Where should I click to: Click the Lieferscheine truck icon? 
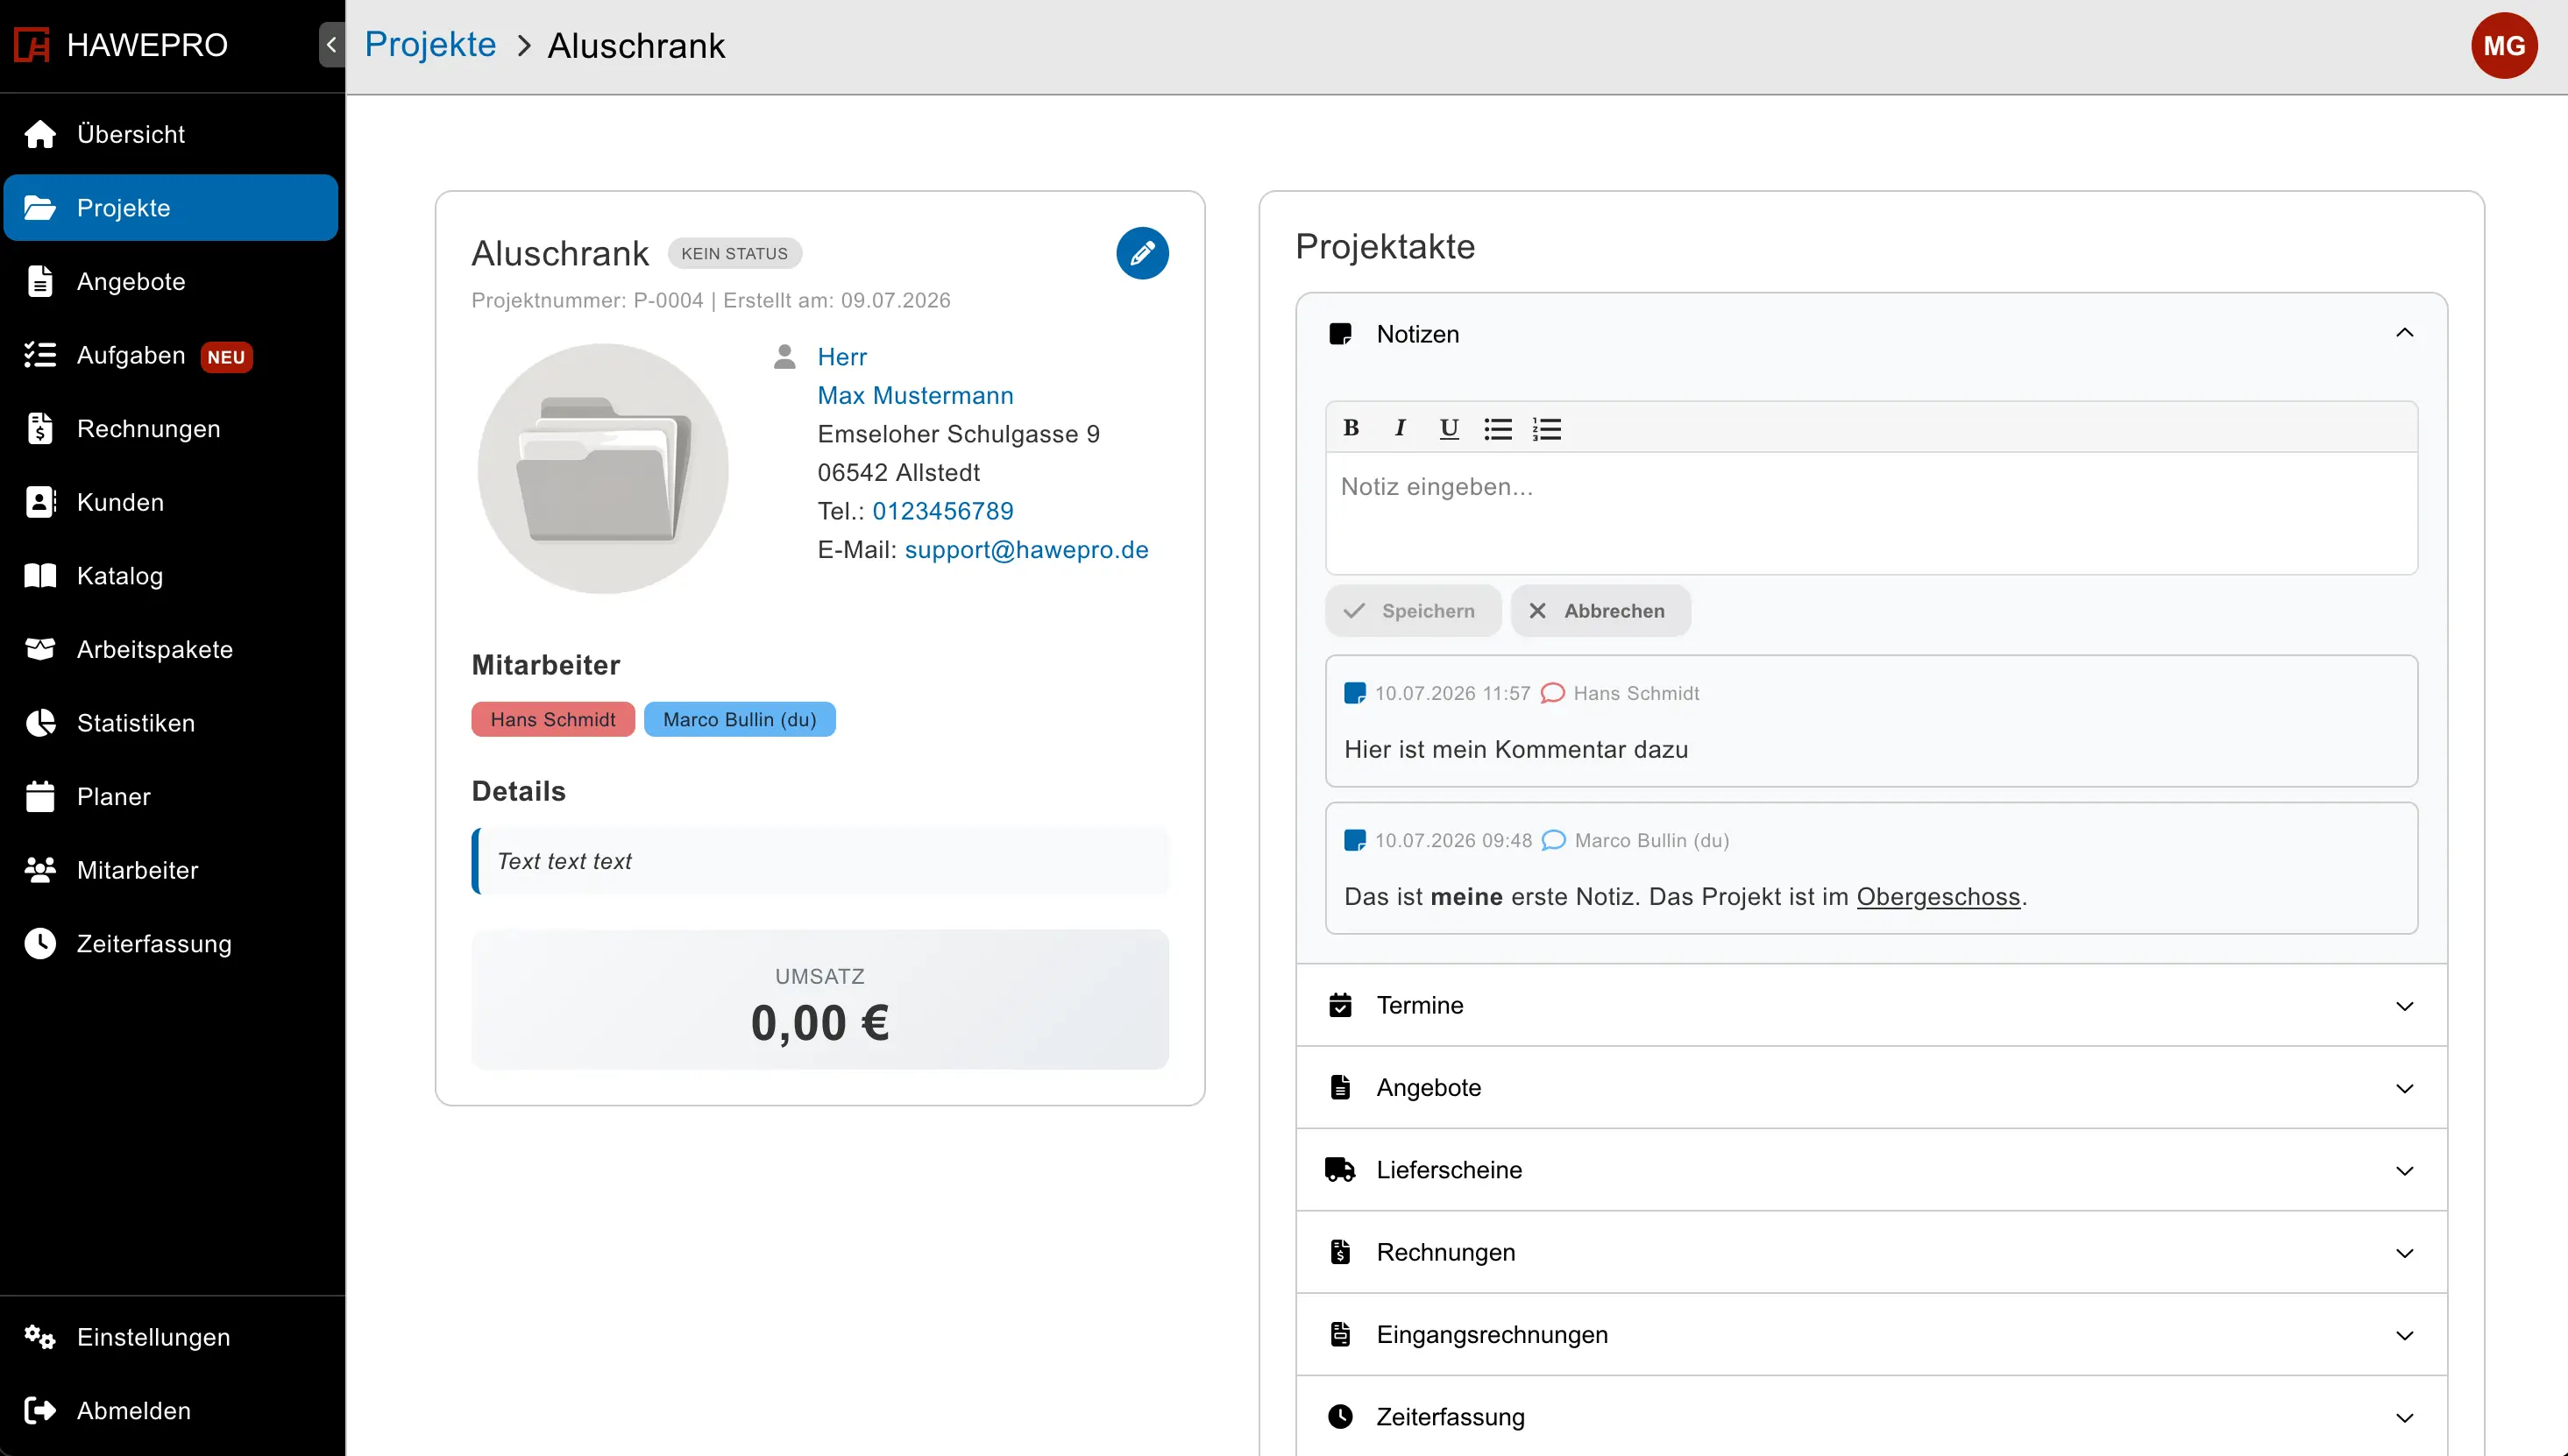pyautogui.click(x=1340, y=1169)
